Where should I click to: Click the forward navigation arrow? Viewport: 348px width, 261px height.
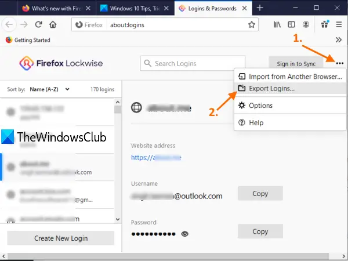pos(24,24)
